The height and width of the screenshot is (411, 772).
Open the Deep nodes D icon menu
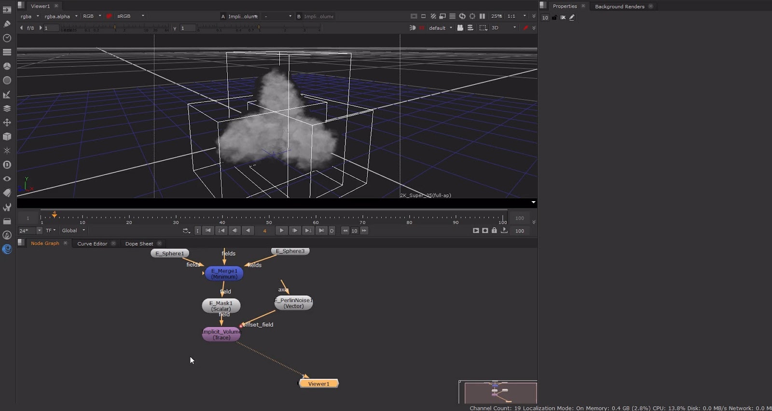coord(7,164)
